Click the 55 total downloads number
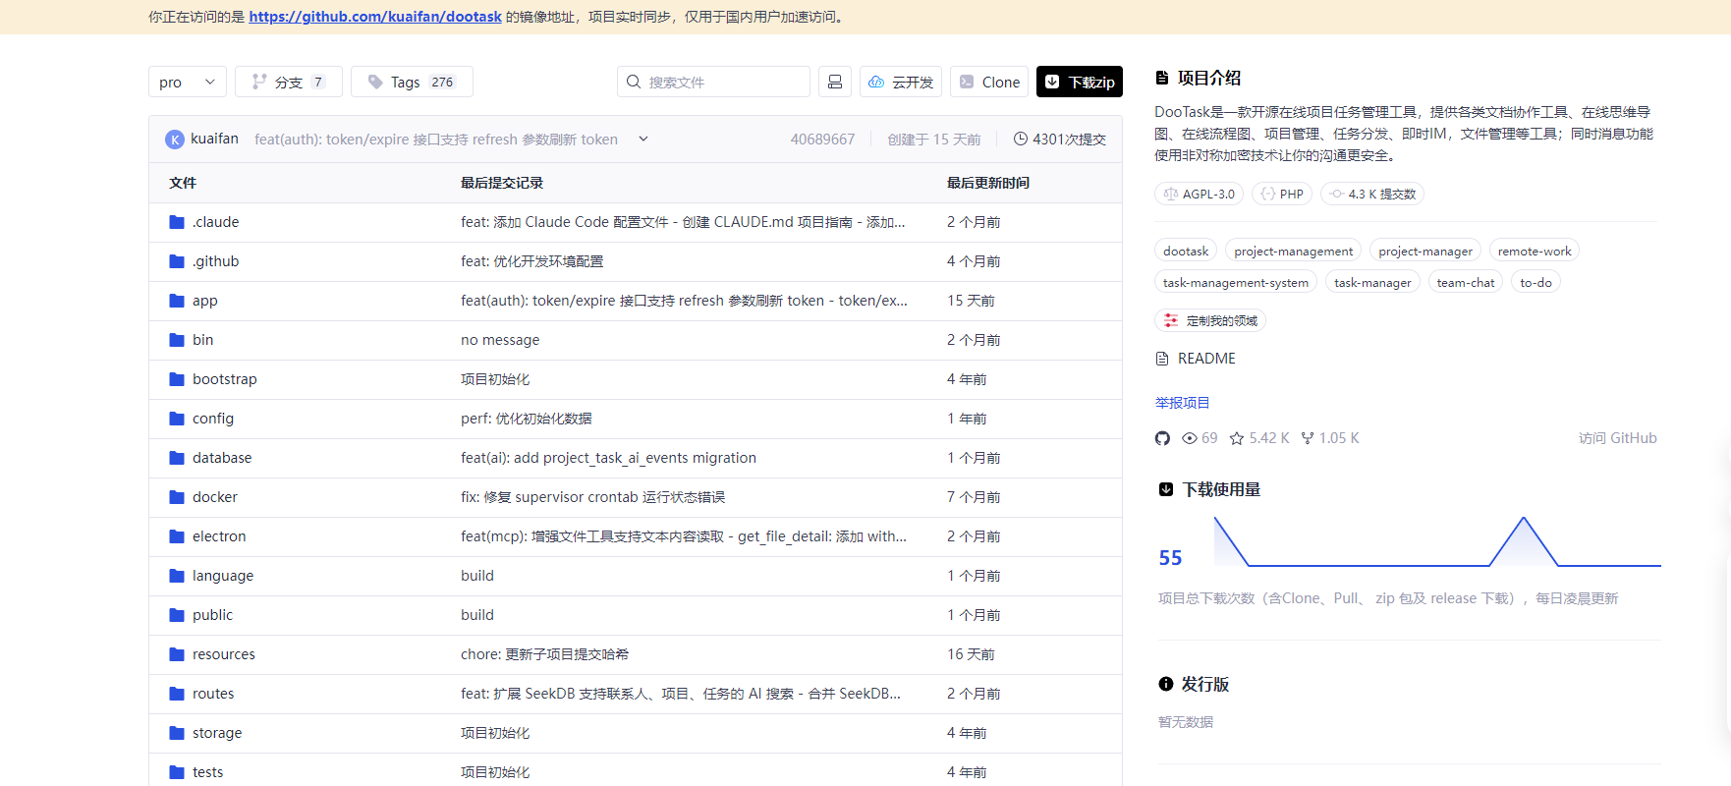 1171,558
